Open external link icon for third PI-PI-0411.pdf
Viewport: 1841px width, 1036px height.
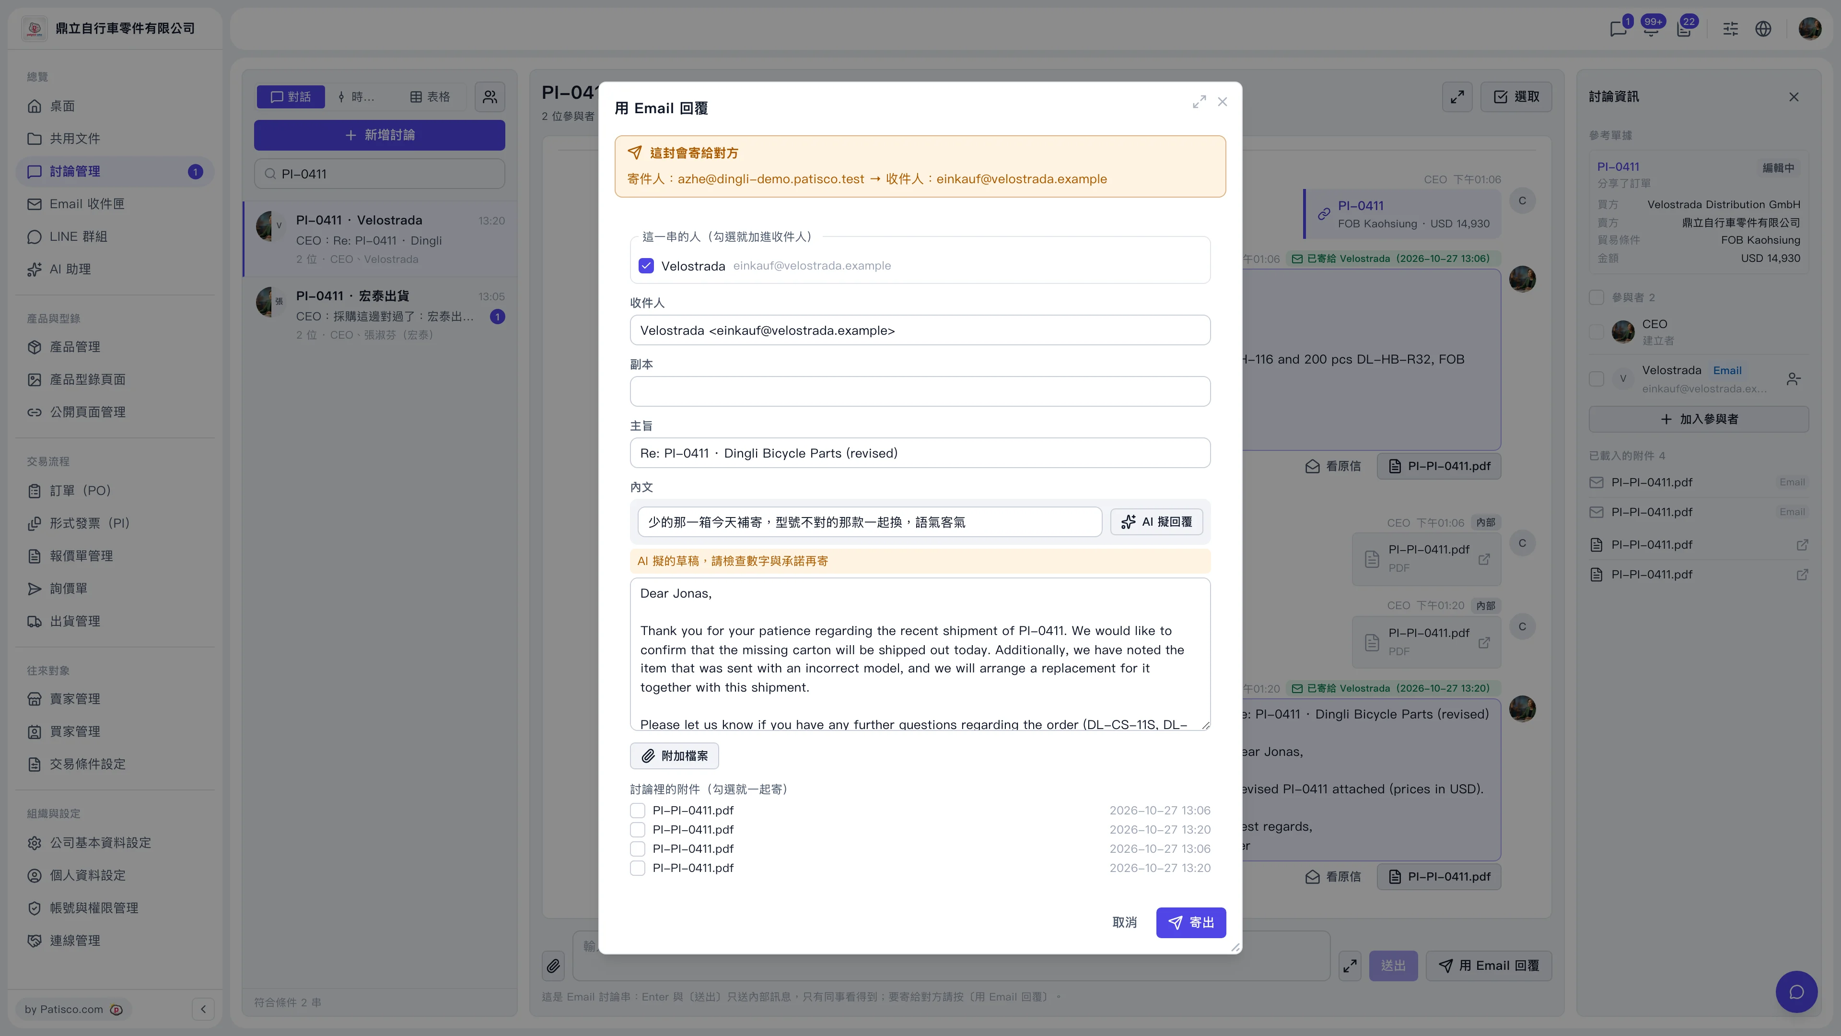click(x=1803, y=545)
